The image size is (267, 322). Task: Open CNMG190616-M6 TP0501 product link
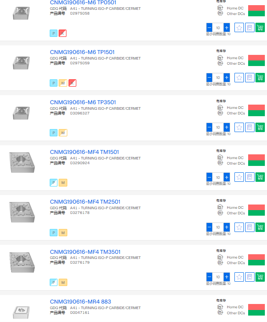[x=83, y=3]
